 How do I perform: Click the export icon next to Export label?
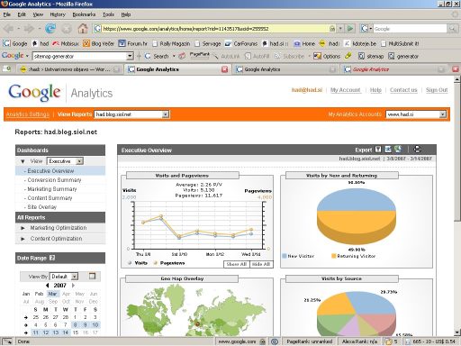[x=378, y=150]
